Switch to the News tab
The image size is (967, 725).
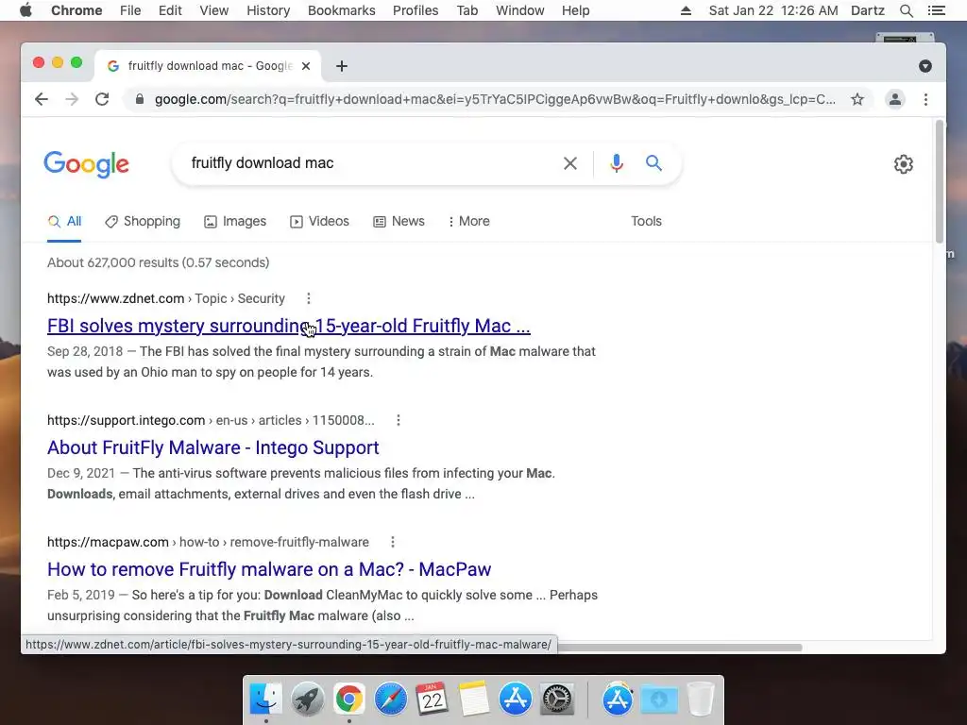pyautogui.click(x=399, y=221)
